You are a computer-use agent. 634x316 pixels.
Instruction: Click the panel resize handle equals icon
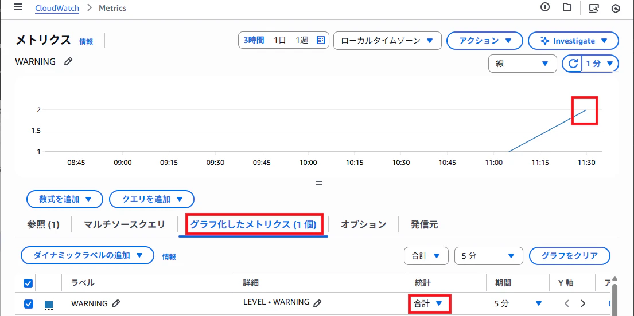pos(319,183)
